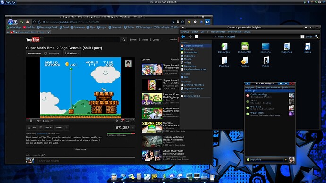
Task: Open the Preferencias menu in Dolphin
Action: click(235, 32)
